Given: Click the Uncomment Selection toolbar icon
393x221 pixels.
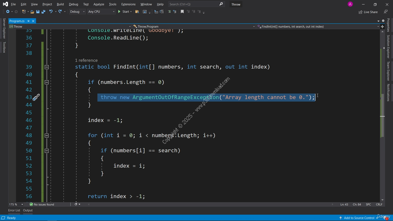Looking at the screenshot, I should click(174, 12).
